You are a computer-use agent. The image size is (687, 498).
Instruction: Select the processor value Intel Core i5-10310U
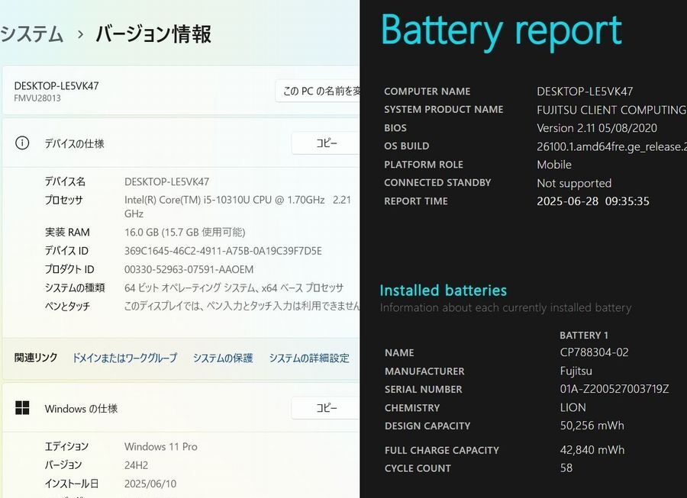tap(237, 207)
